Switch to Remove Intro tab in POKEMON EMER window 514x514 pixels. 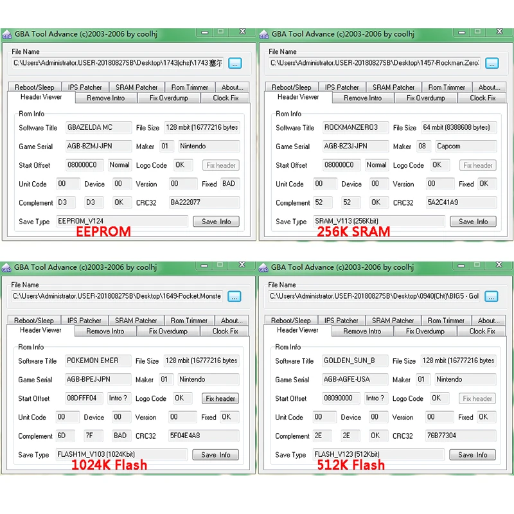(x=105, y=331)
